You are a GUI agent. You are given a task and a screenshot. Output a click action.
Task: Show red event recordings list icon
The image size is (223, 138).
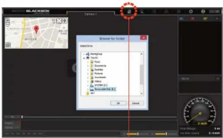point(192,19)
